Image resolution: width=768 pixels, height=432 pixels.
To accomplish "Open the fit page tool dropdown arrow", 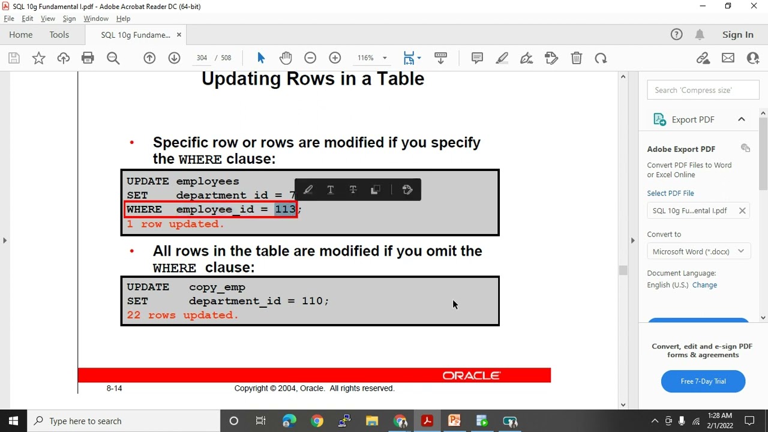I will tap(419, 58).
